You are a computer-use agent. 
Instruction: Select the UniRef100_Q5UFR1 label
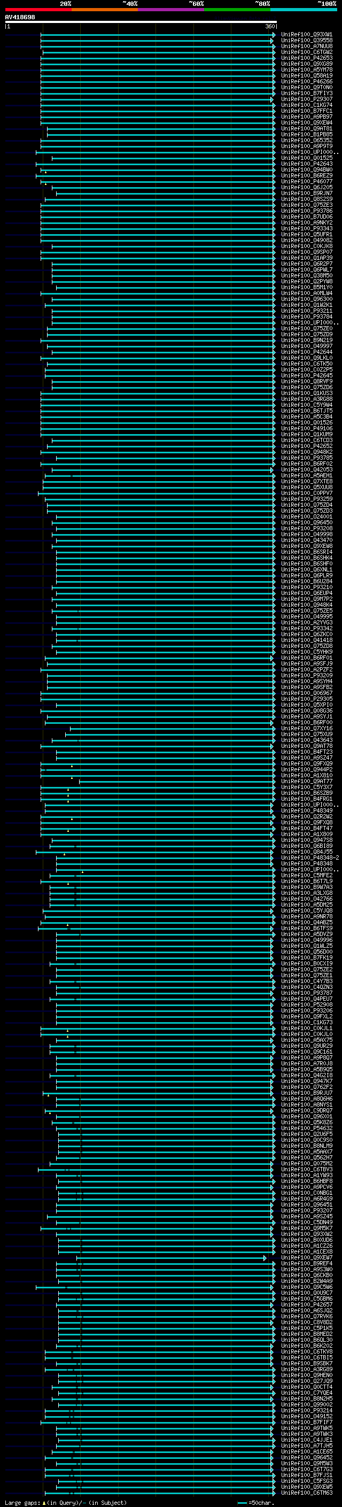coord(307,235)
